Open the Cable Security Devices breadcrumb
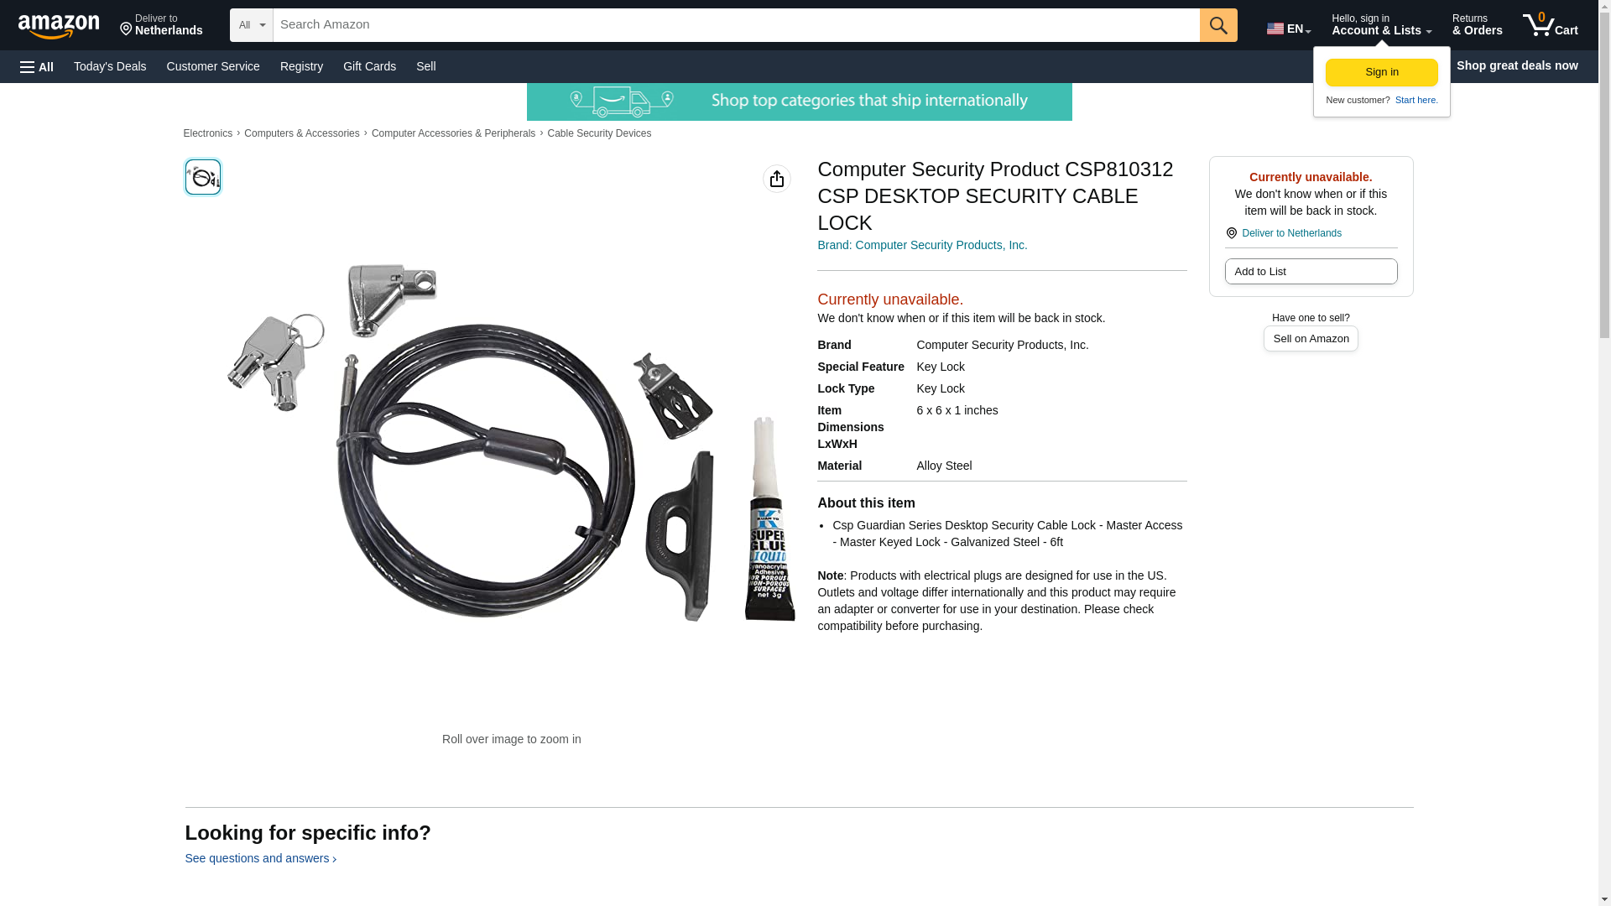The image size is (1611, 906). coord(599,133)
